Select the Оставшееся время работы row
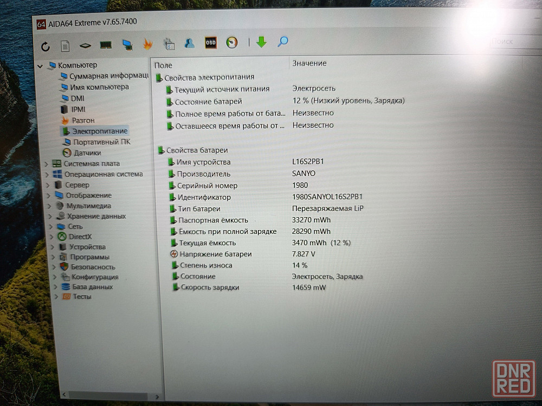Screen dimensions: 542x406 click(x=250, y=126)
